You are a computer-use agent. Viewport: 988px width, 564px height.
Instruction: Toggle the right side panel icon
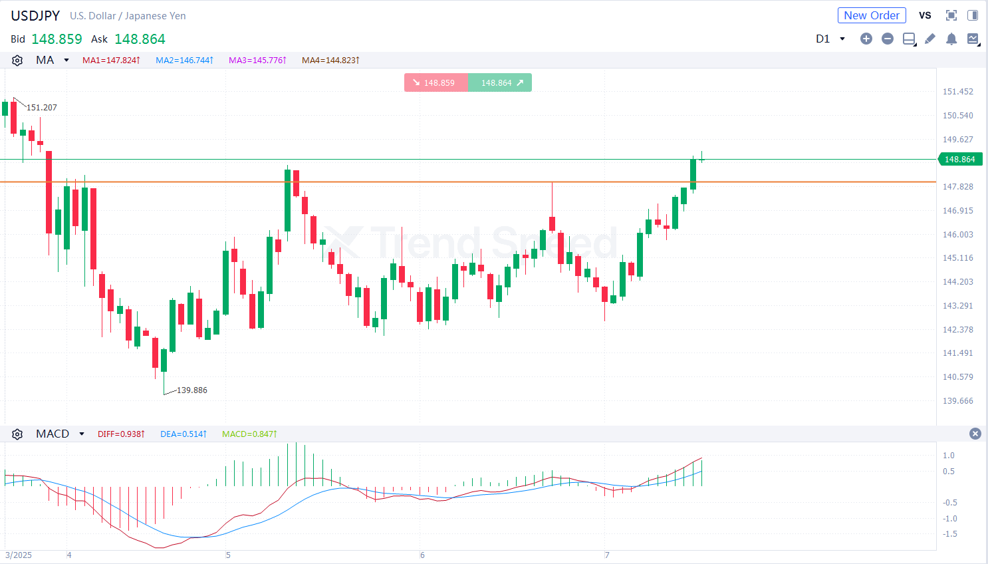(x=973, y=15)
